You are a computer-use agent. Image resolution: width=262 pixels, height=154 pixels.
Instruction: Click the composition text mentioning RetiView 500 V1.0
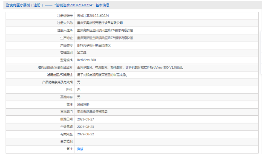(x=130, y=67)
